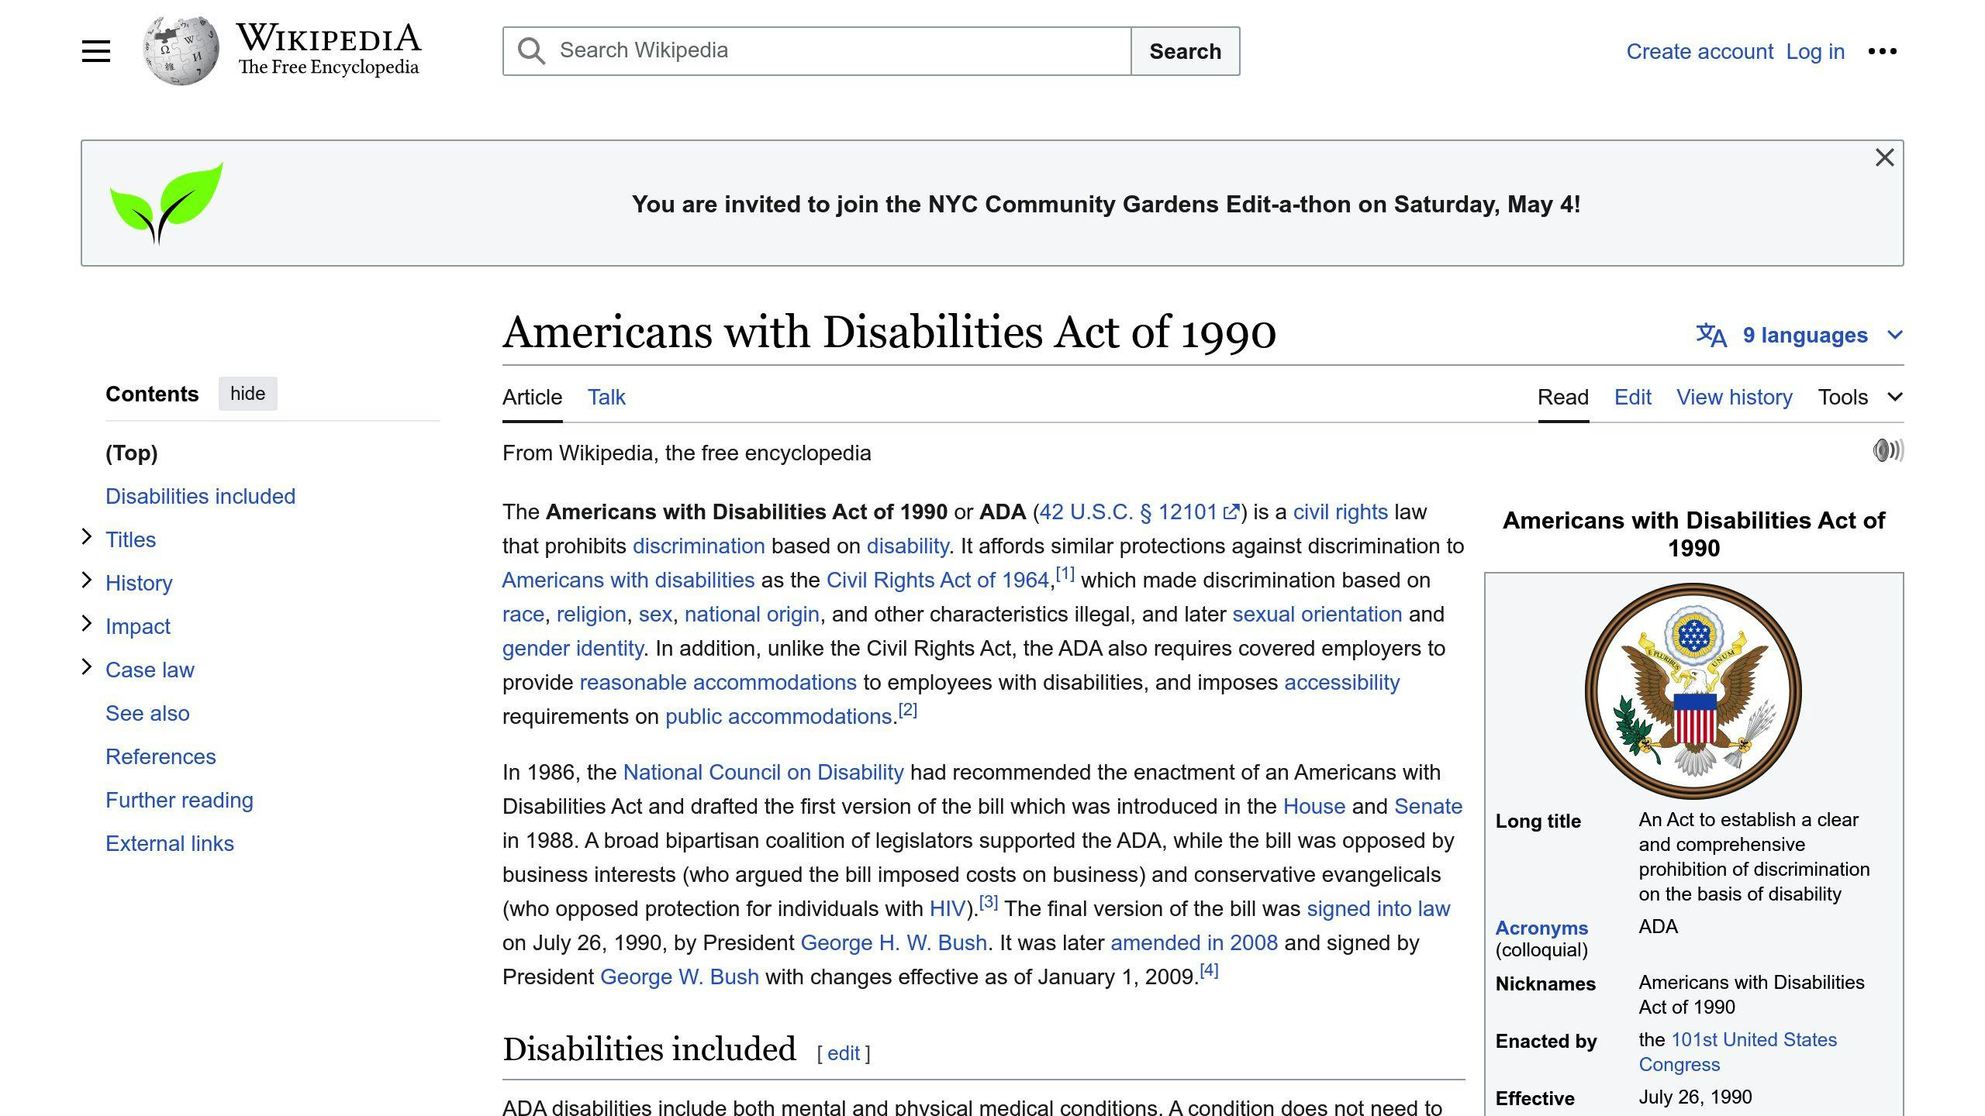Open the ellipsis more-options menu

1883,50
